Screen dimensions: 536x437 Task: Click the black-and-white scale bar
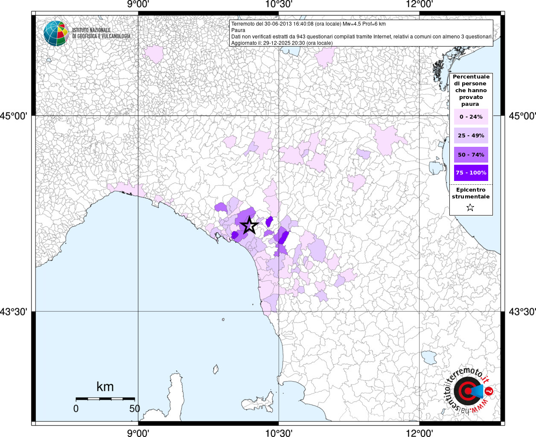click(x=105, y=399)
